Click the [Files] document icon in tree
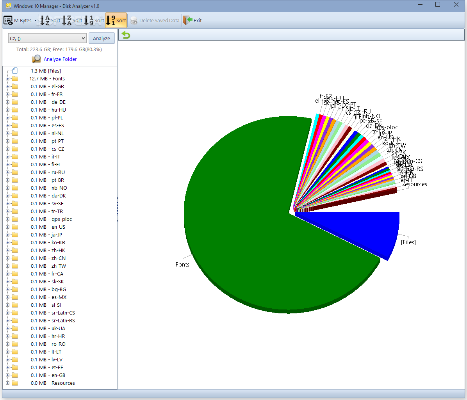 15,71
